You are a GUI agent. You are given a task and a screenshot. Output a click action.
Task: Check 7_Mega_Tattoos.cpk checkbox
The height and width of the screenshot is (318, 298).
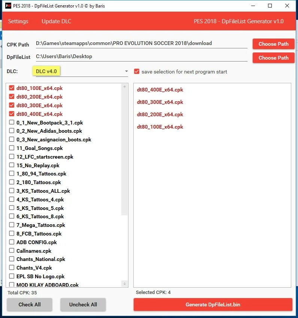pyautogui.click(x=12, y=225)
